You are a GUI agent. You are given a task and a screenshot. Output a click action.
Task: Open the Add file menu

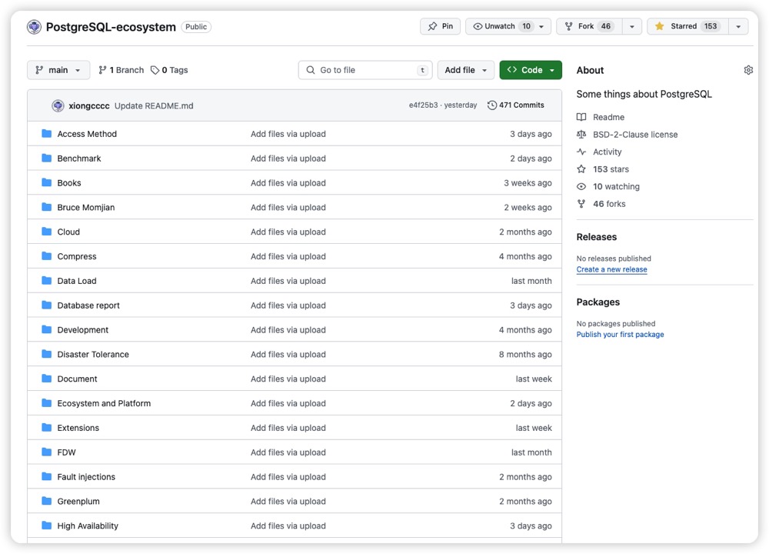[x=466, y=70]
